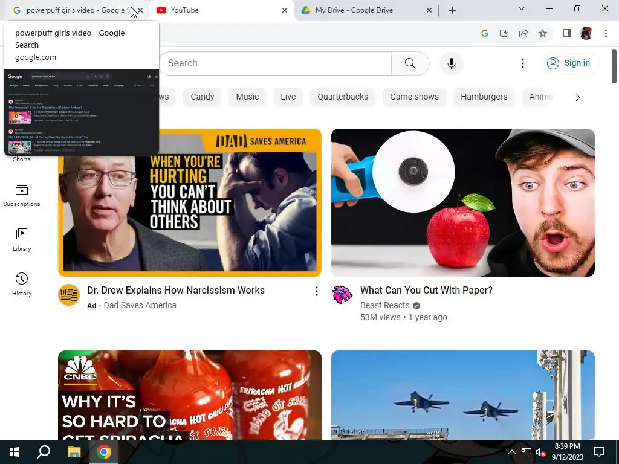Click the muted volume tray icon
This screenshot has width=619, height=464.
click(541, 452)
